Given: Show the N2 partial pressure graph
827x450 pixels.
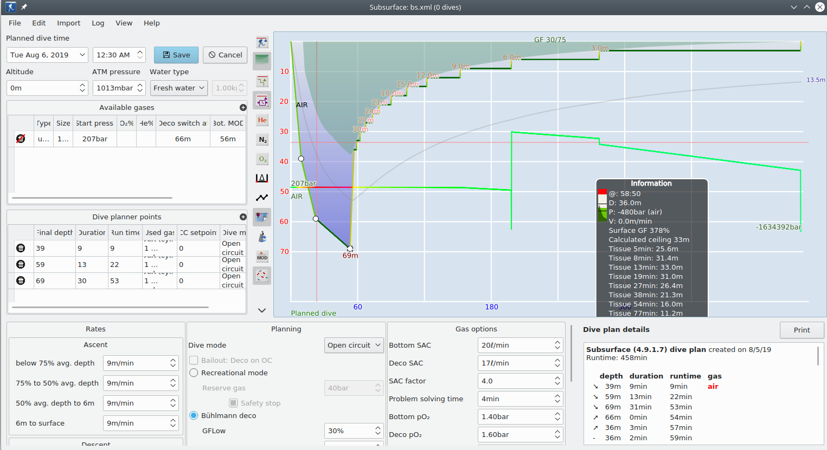Looking at the screenshot, I should pyautogui.click(x=262, y=139).
